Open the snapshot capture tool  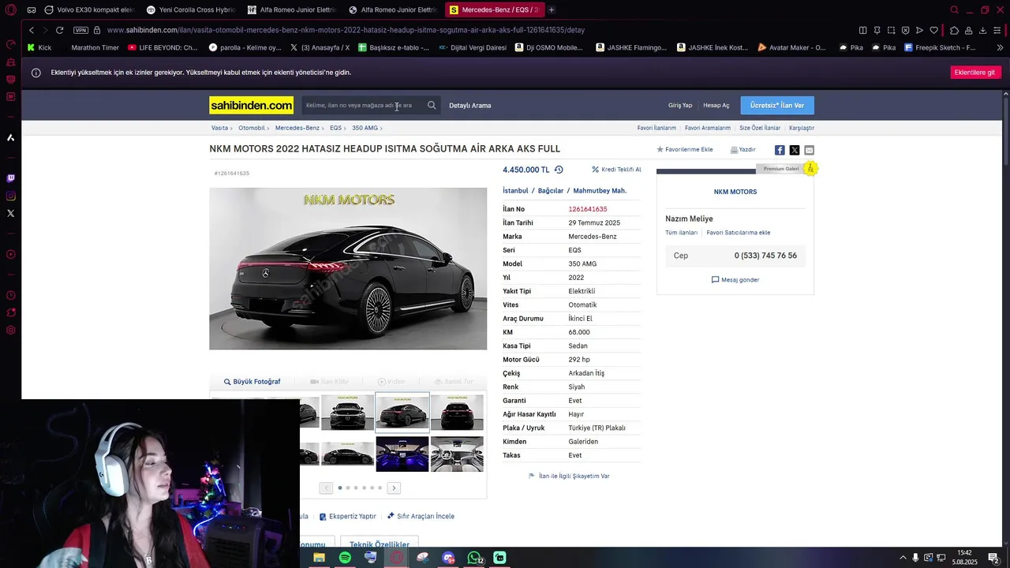click(x=891, y=30)
